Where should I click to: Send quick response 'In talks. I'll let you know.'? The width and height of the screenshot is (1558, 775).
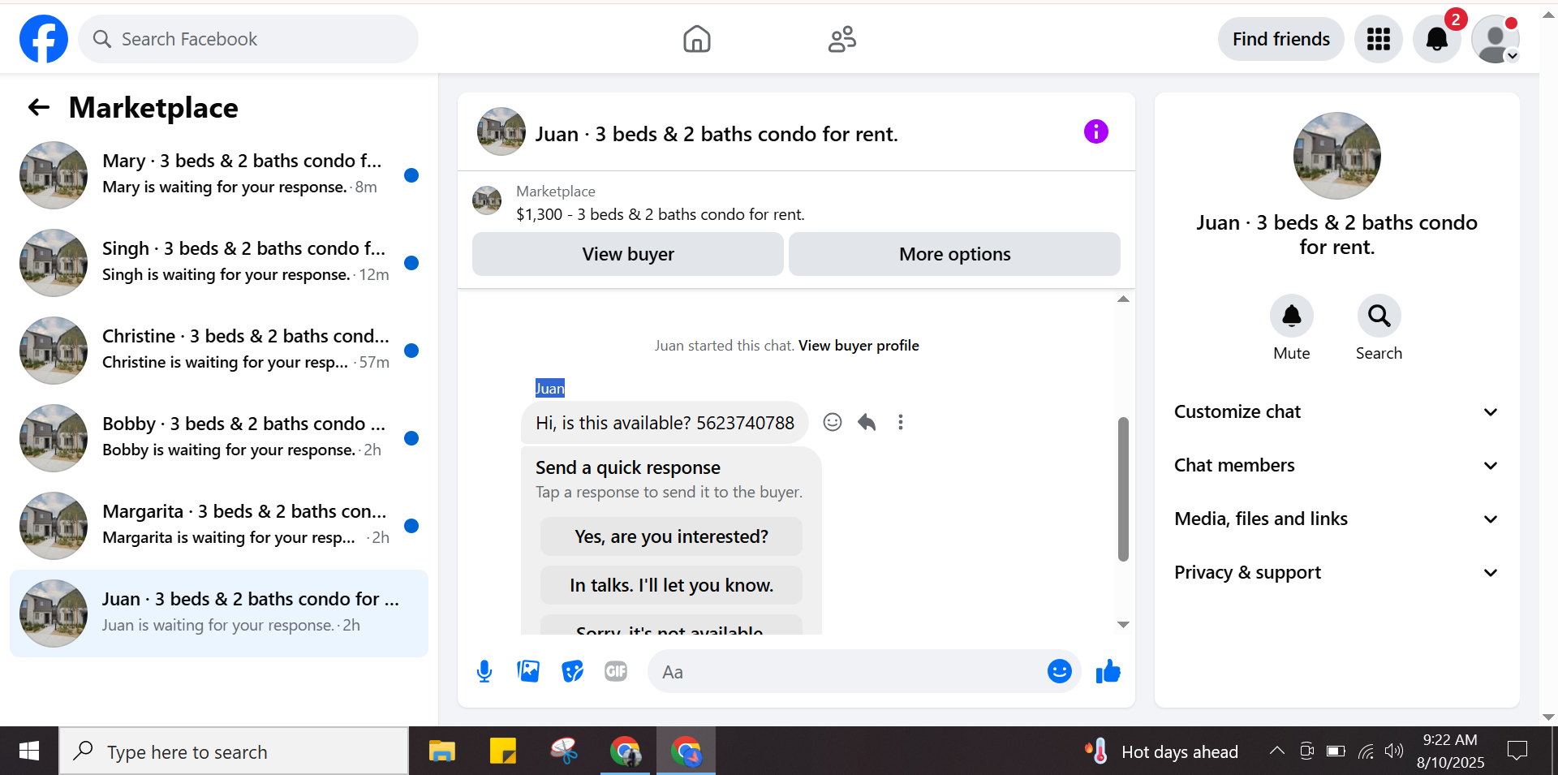pos(671,585)
